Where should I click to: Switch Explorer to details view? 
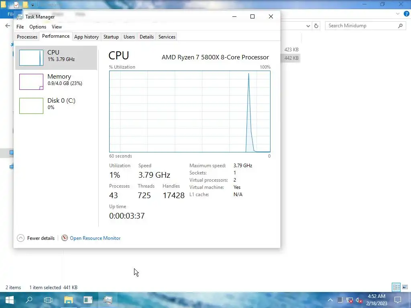pos(396,287)
